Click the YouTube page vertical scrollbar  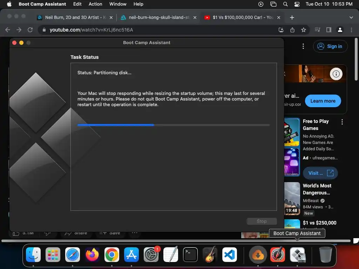click(x=356, y=60)
